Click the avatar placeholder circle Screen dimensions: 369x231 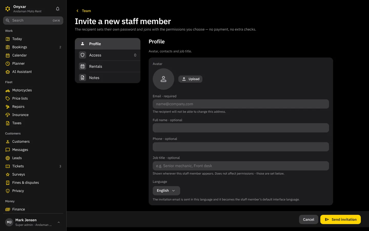[x=163, y=79]
